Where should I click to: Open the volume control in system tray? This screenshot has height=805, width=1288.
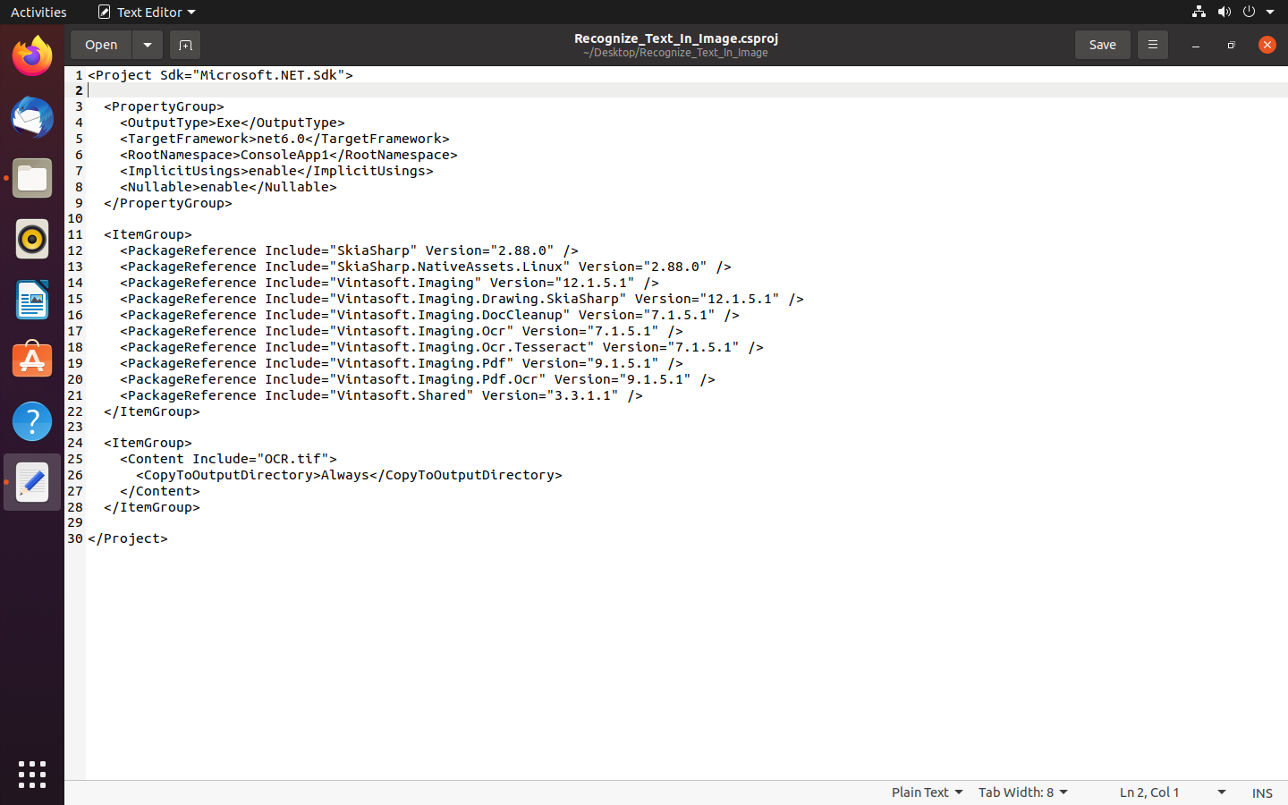point(1224,12)
